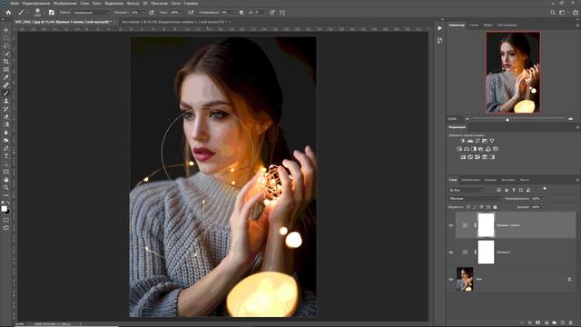Viewport: 581px width, 327px height.
Task: Select the Eraser tool
Action: (x=6, y=117)
